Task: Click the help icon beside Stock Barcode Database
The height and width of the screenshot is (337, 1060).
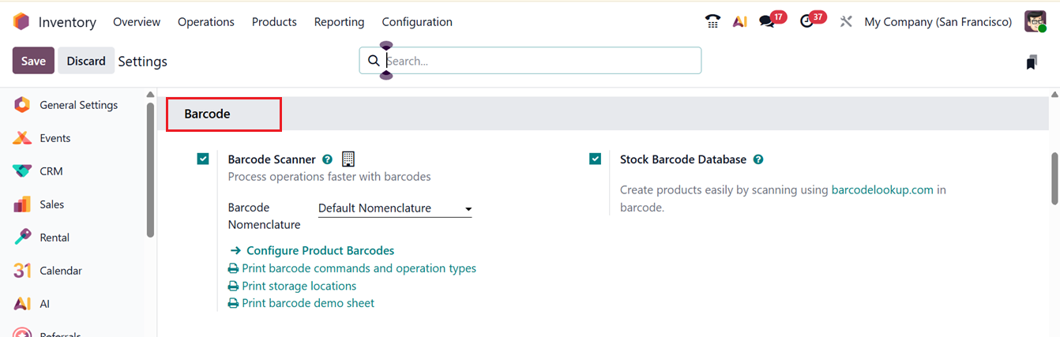Action: (758, 159)
